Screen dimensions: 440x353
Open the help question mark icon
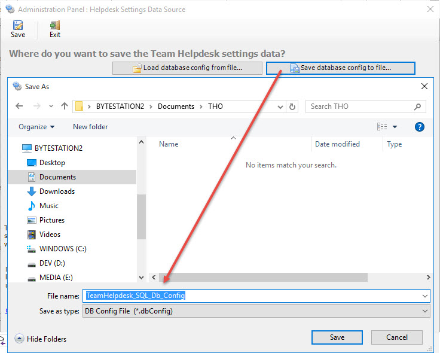pyautogui.click(x=419, y=127)
